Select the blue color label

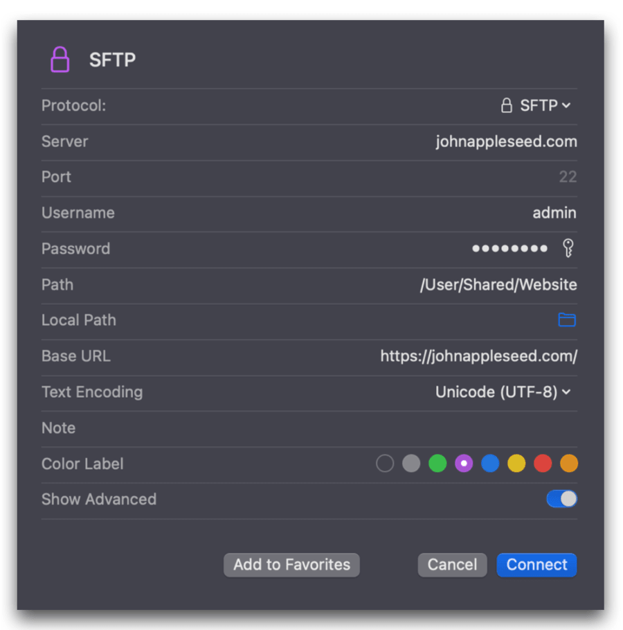click(490, 463)
